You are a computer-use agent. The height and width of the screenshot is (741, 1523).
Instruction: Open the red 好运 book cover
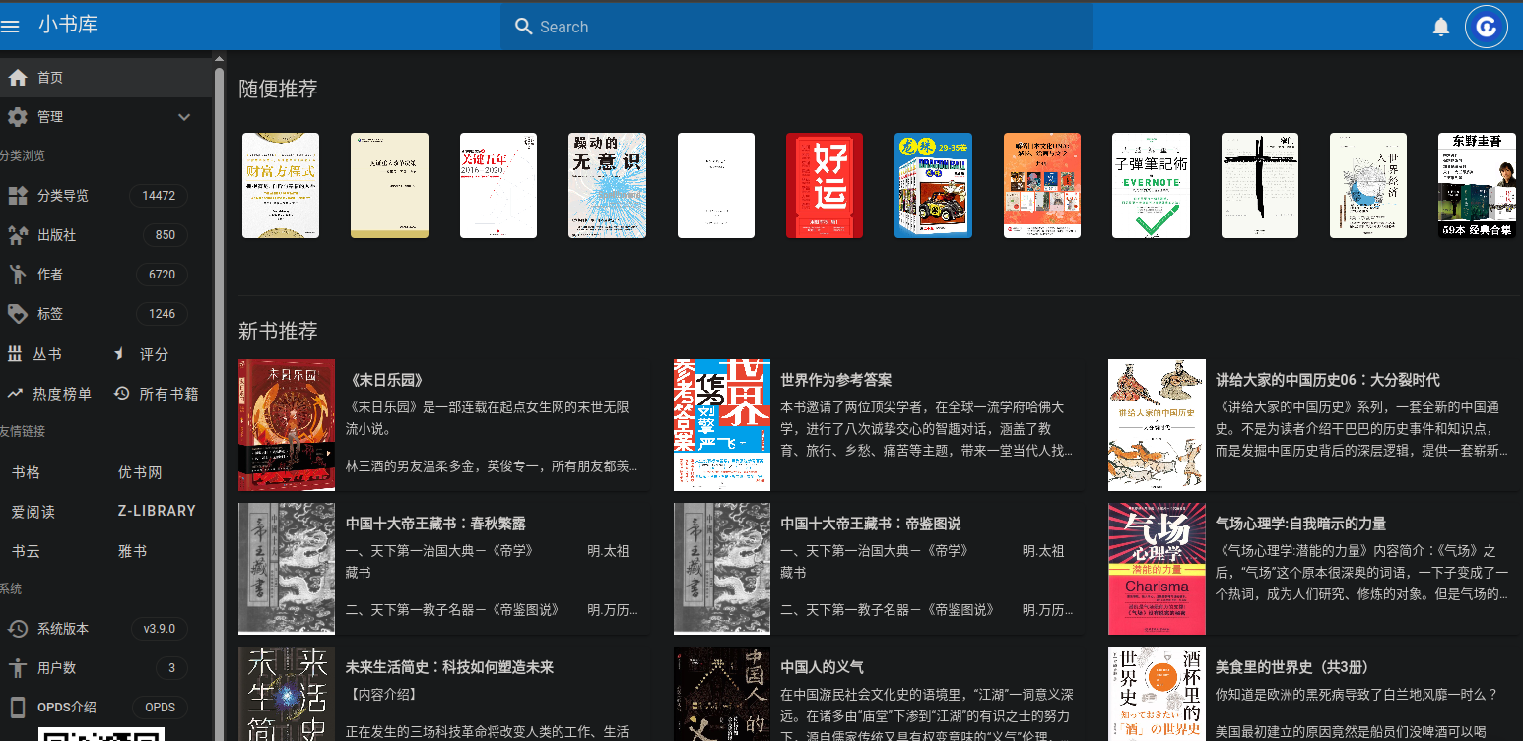(825, 186)
